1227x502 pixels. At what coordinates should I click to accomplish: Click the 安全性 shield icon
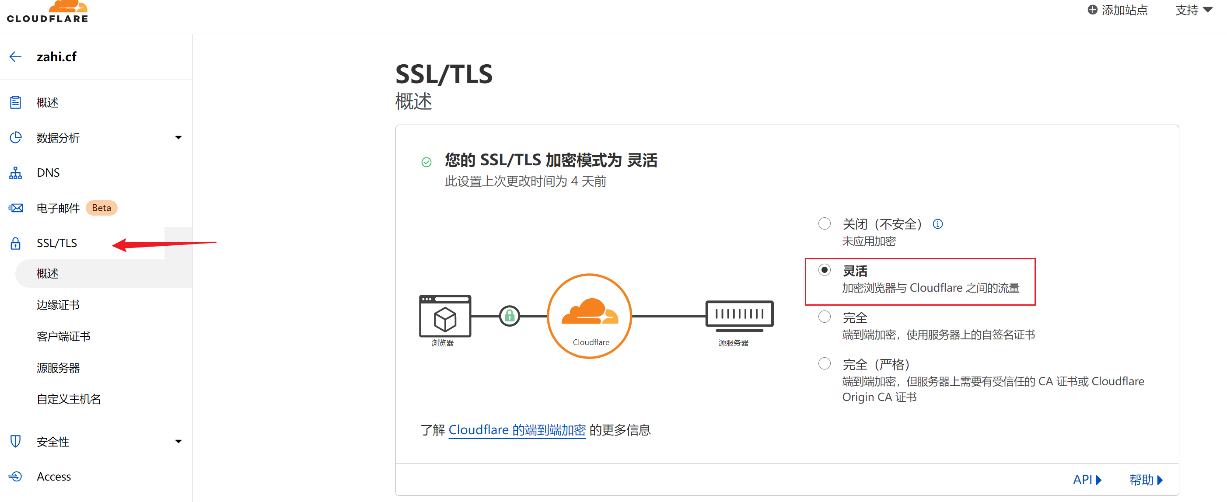tap(16, 441)
